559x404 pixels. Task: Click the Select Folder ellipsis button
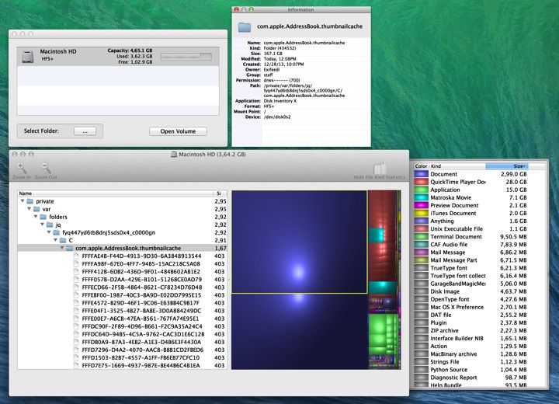[x=85, y=131]
